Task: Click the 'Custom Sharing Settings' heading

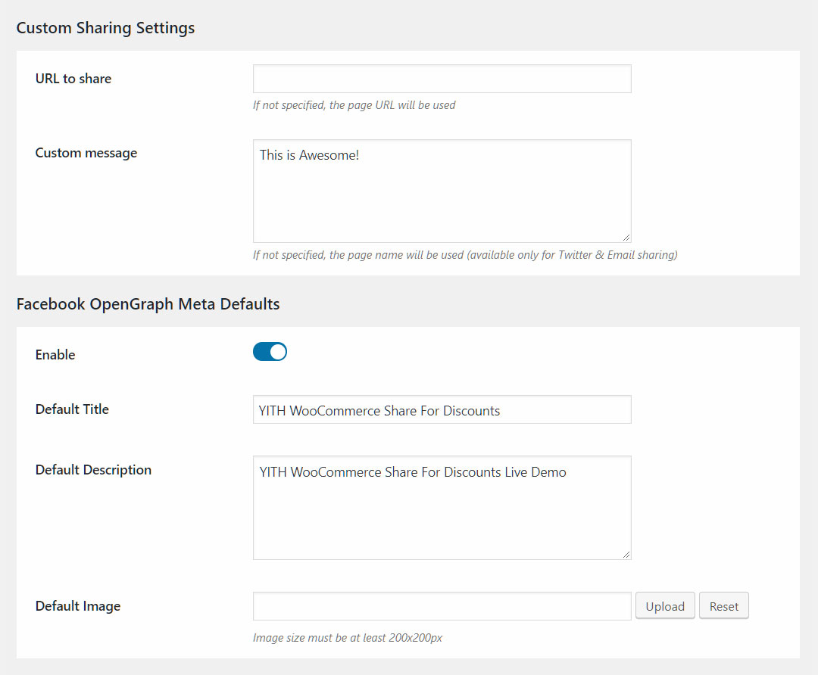Action: (x=105, y=28)
